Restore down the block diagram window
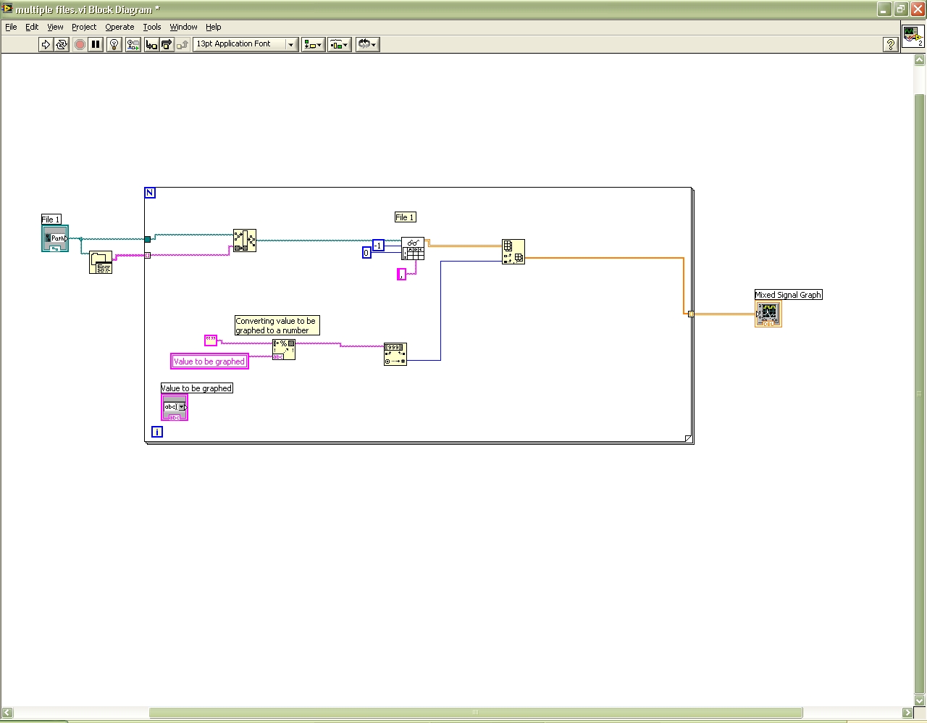927x723 pixels. 900,9
